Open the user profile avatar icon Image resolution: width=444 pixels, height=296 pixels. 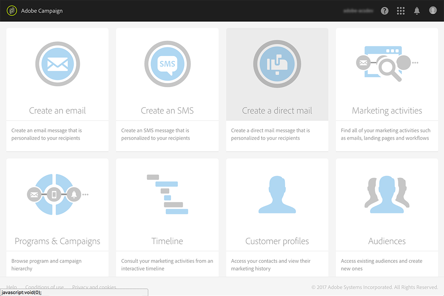(433, 10)
